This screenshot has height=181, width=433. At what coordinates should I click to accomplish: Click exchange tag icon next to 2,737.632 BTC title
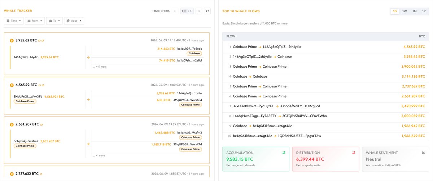41,173
